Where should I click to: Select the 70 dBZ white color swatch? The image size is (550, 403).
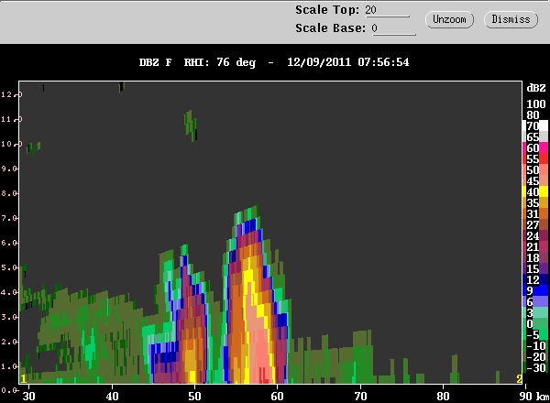point(535,125)
